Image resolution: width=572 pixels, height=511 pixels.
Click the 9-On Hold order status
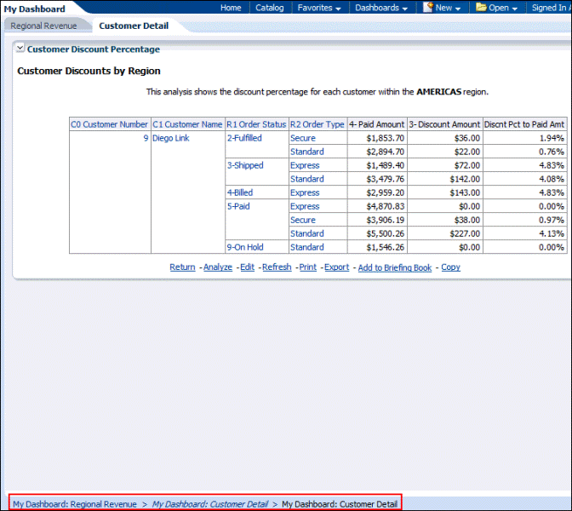pos(245,247)
